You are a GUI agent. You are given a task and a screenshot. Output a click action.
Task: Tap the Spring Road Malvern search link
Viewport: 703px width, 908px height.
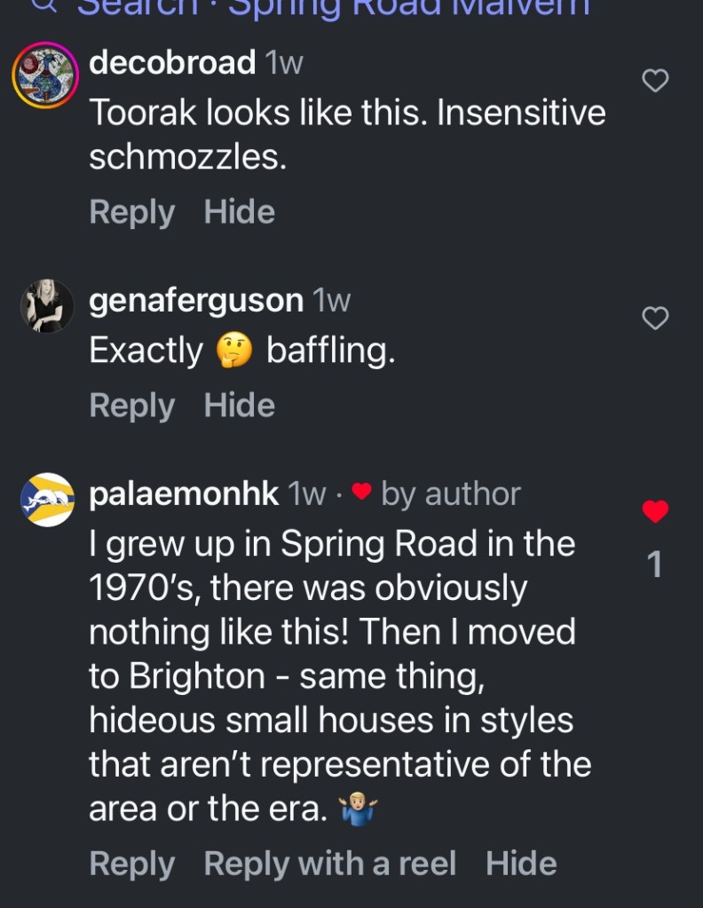tap(408, 7)
